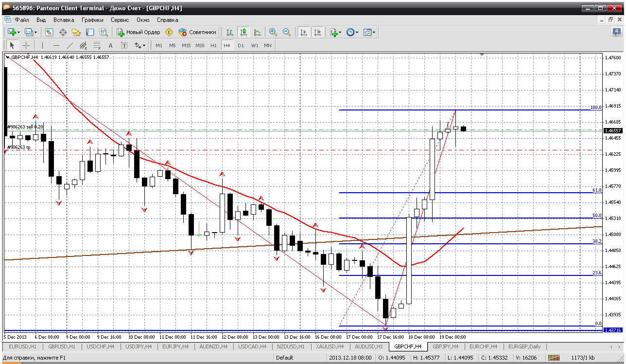Zoom in on the chart

click(x=273, y=32)
